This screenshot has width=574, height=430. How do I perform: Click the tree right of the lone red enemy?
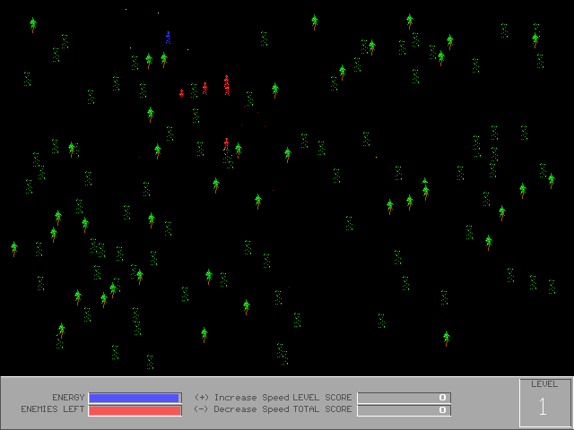(239, 150)
